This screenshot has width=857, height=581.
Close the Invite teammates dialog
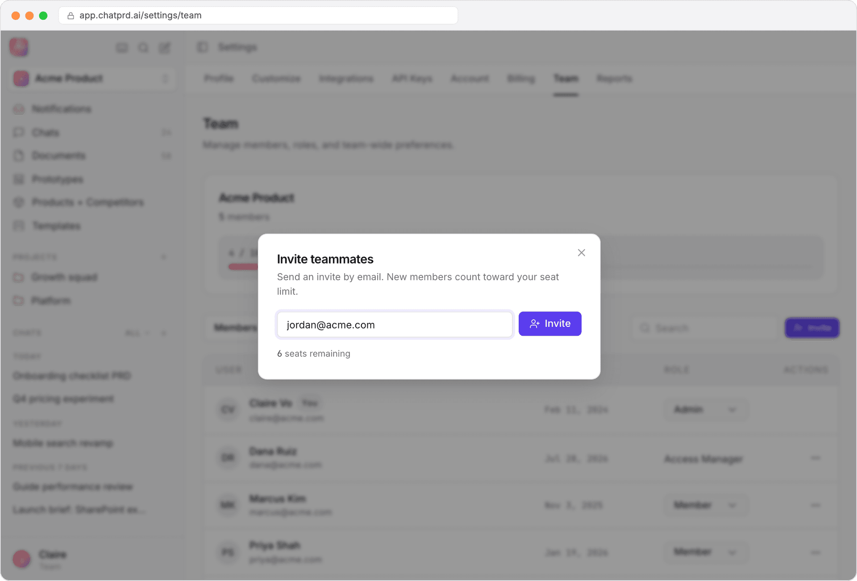pos(581,253)
